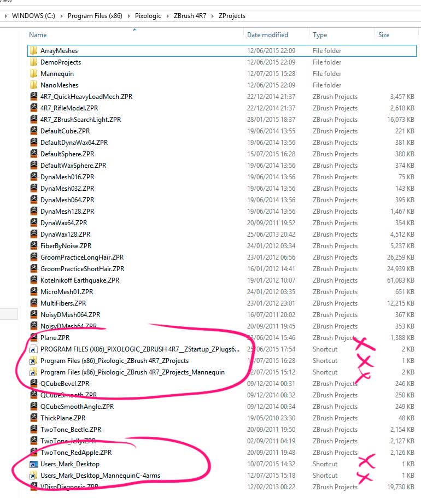Select the DefaultWaxSphere.ZPR file icon
The image size is (421, 498).
click(x=33, y=165)
